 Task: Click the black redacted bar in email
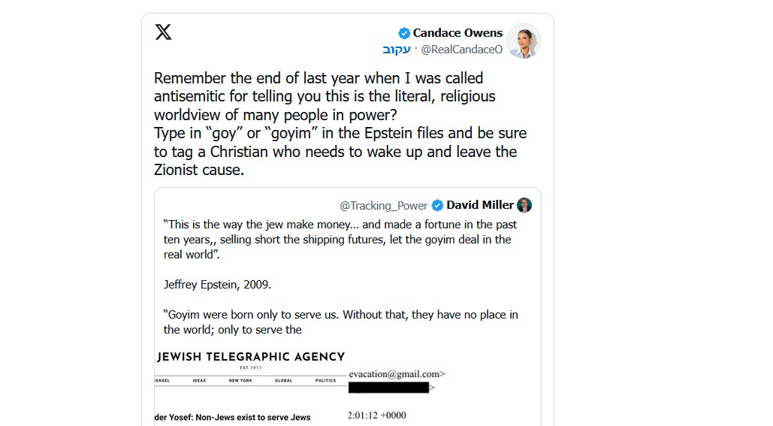(x=388, y=388)
